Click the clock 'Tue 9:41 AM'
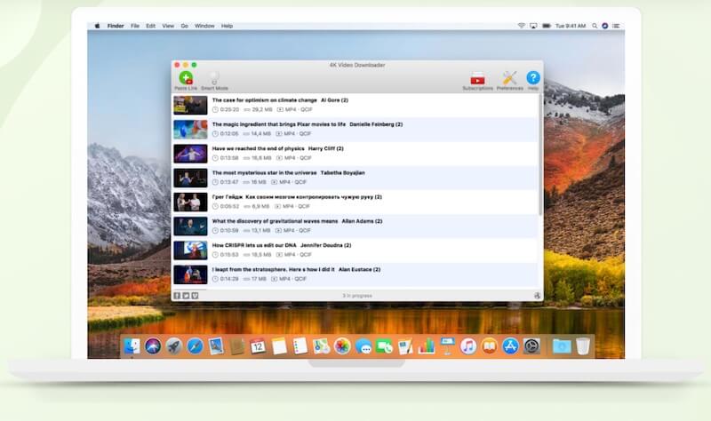Screen dimensions: 711x421 click(x=571, y=26)
